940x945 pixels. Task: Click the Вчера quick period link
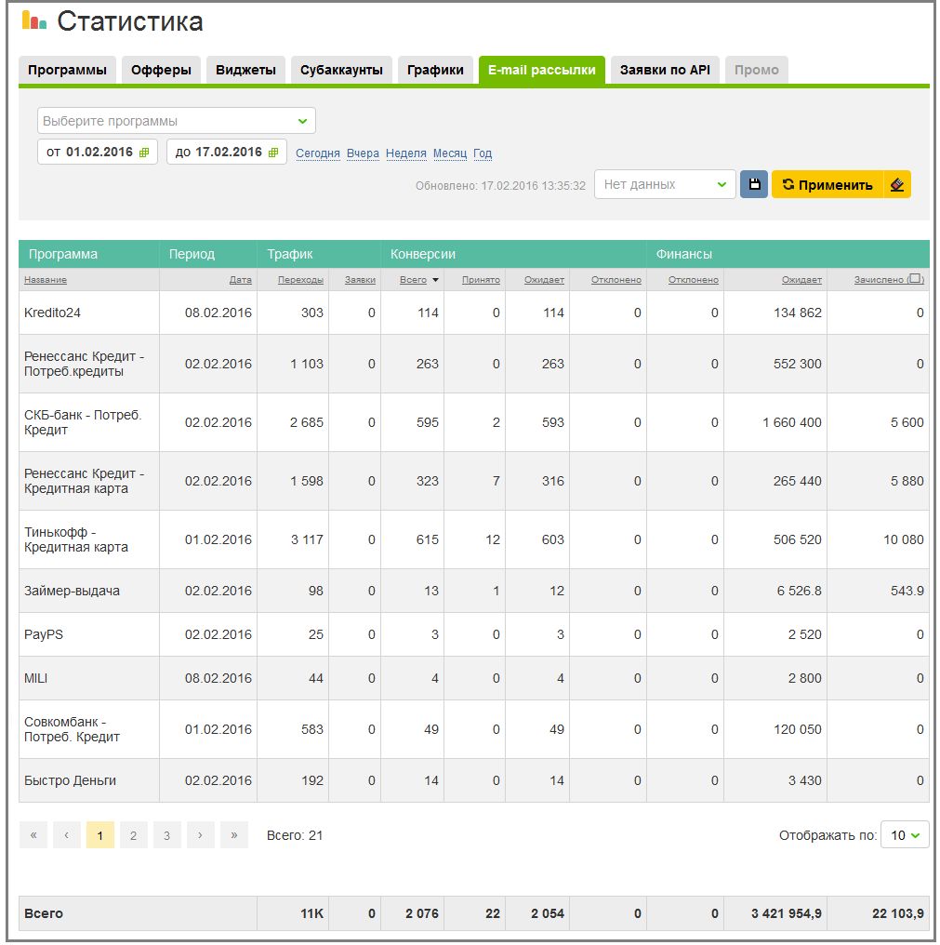363,153
